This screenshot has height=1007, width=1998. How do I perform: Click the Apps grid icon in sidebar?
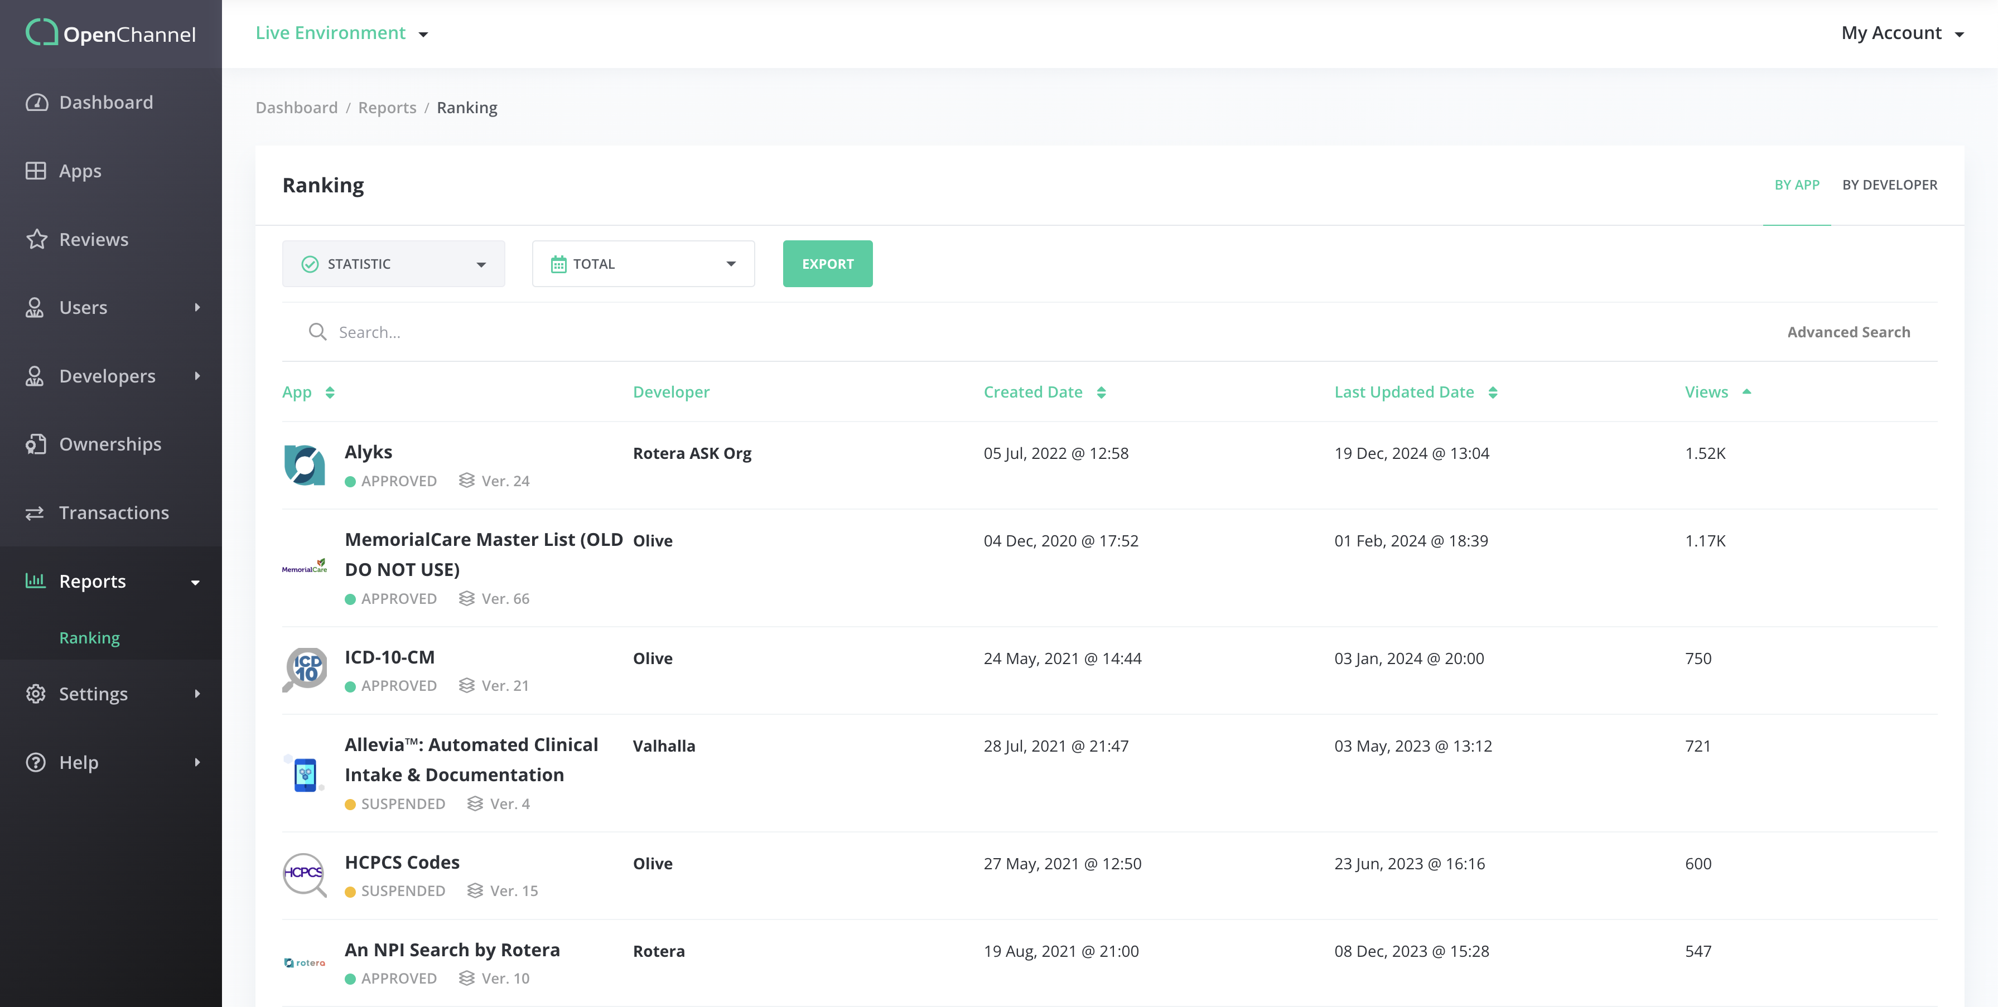tap(36, 171)
